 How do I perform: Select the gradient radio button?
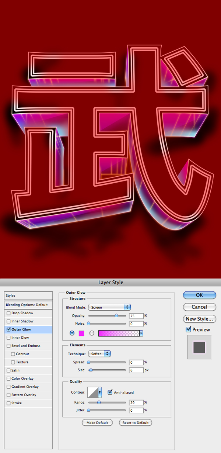point(92,333)
